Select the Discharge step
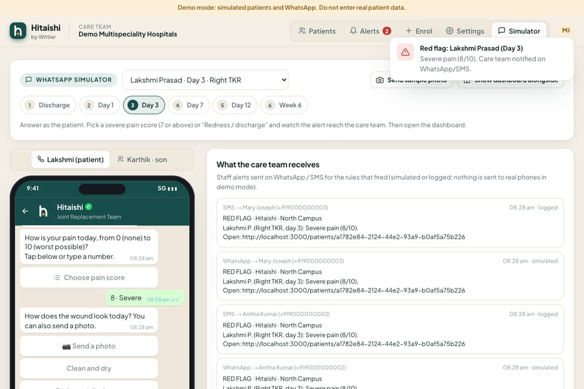Viewport: 584px width, 389px height. pos(48,105)
